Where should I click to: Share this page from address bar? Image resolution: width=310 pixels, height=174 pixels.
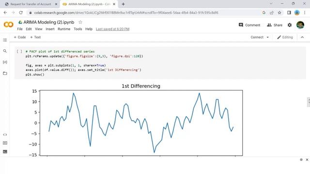point(271,13)
